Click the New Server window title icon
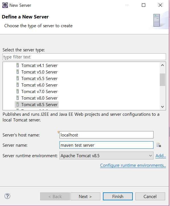170x206 pixels. (x=5, y=5)
